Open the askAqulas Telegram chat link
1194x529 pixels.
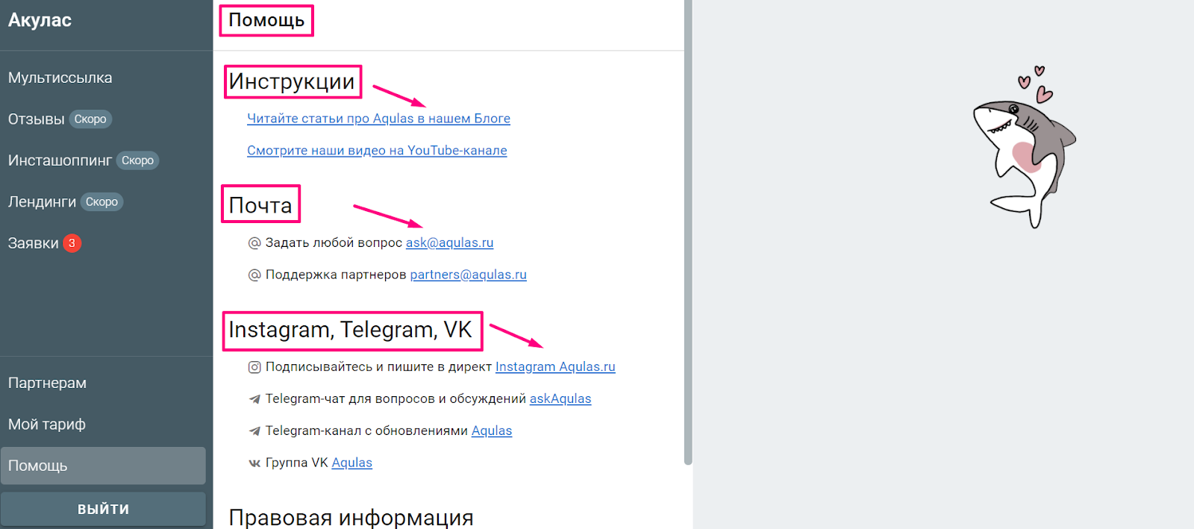[x=560, y=399]
